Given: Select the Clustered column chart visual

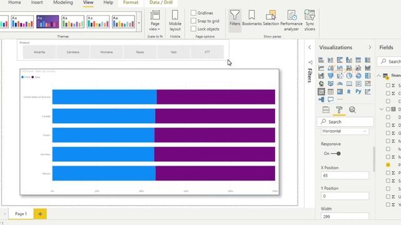Looking at the screenshot, I should (349, 60).
